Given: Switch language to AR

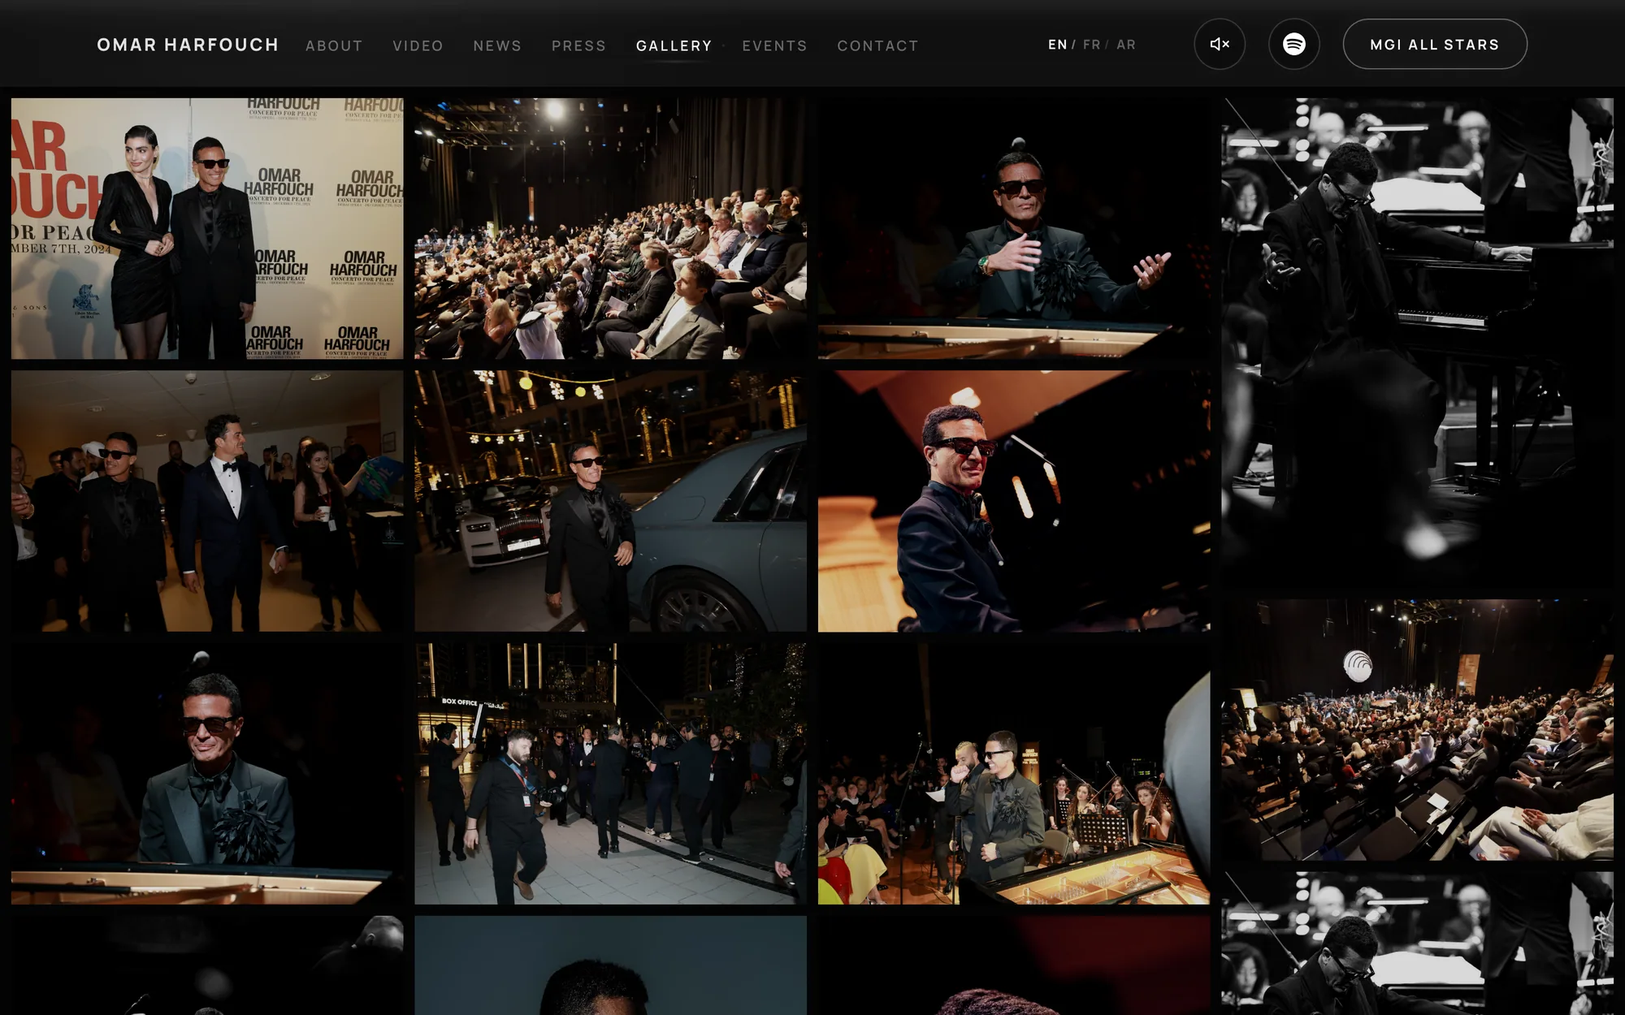Looking at the screenshot, I should (x=1126, y=45).
